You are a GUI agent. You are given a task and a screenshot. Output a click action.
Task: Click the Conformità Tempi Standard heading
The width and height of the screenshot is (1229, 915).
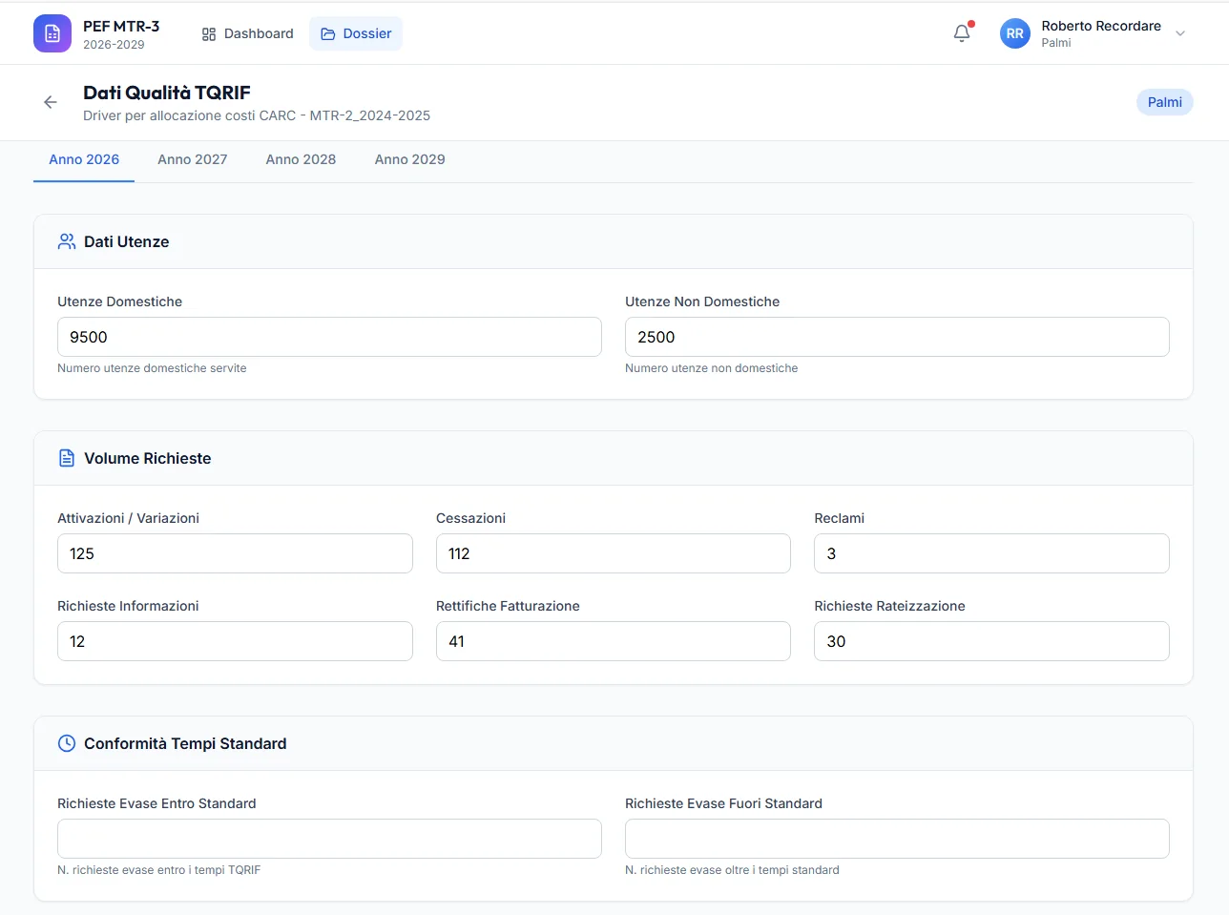185,743
